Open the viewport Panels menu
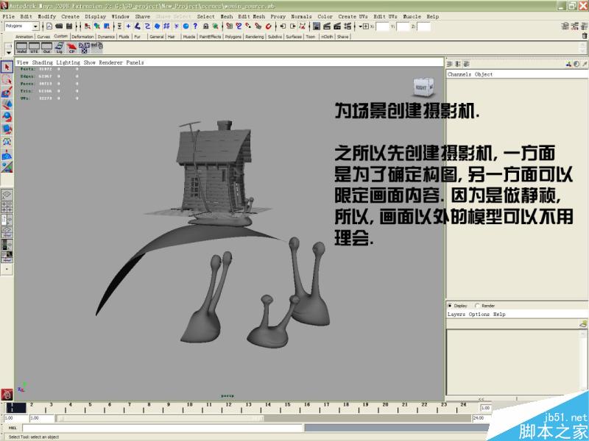Screen dimensions: 589x441 coord(135,62)
